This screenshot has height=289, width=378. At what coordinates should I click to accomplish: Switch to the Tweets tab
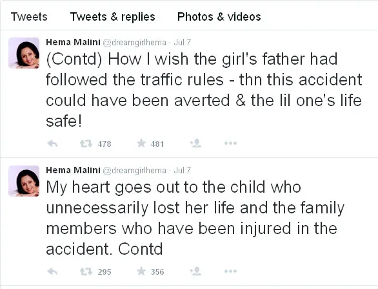tap(29, 17)
